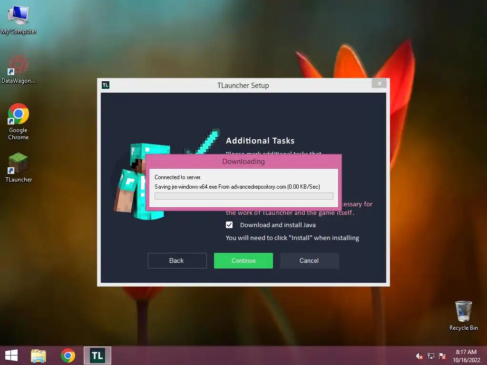Image resolution: width=487 pixels, height=365 pixels.
Task: Click the Downloading dialog title bar
Action: pyautogui.click(x=243, y=162)
